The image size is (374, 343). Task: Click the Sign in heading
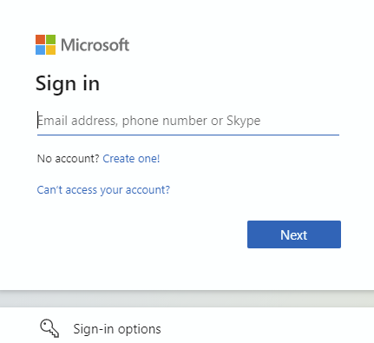tap(68, 83)
